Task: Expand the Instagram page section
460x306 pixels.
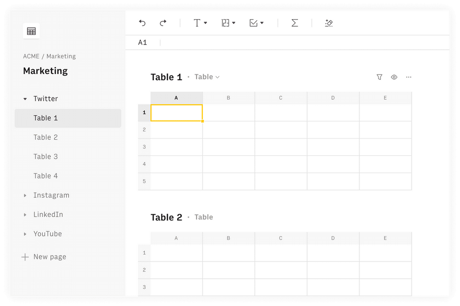Action: click(25, 196)
